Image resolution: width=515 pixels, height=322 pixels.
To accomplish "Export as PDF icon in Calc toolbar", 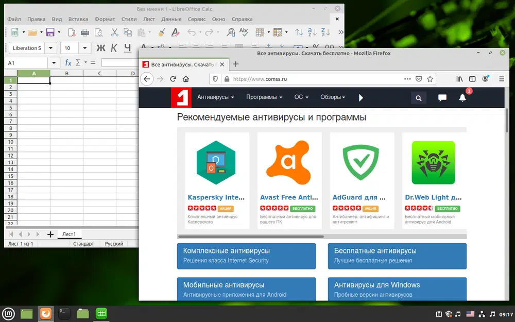I will pyautogui.click(x=72, y=32).
